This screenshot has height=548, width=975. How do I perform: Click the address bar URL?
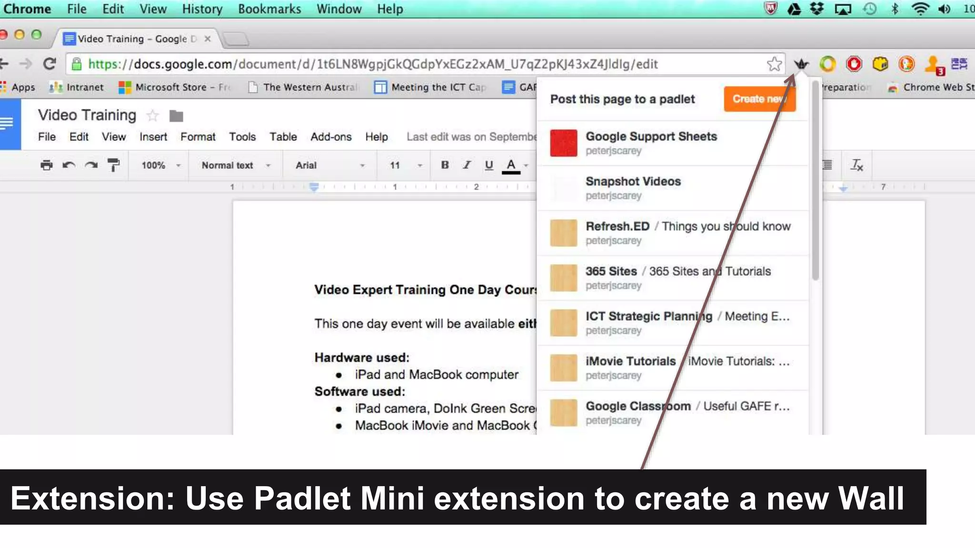tap(373, 64)
